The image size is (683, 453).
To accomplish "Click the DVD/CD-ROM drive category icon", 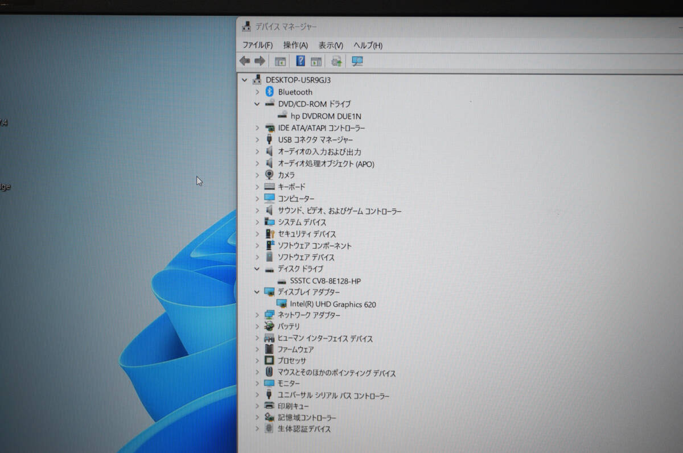I will (270, 104).
